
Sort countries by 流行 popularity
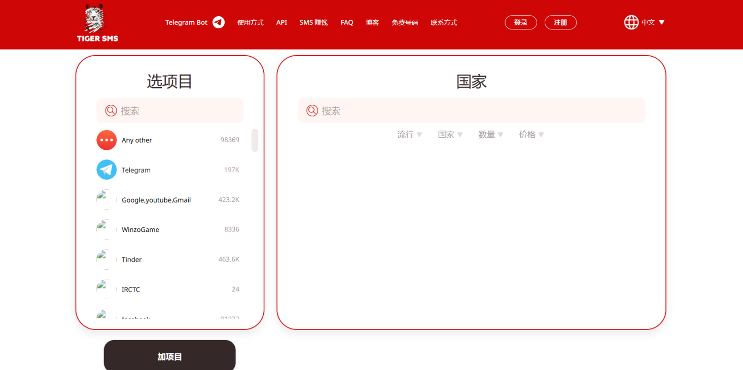[x=409, y=135]
